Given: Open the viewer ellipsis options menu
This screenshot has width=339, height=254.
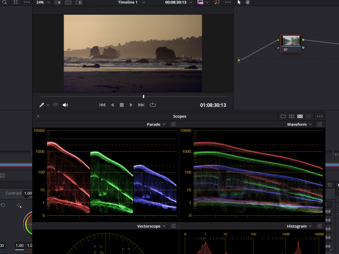Looking at the screenshot, I should (x=228, y=2).
